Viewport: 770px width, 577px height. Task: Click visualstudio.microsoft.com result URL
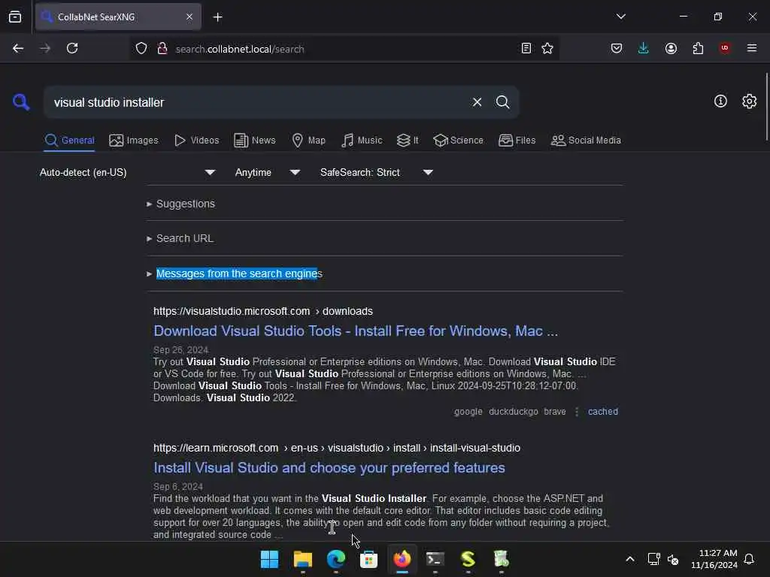(x=262, y=311)
